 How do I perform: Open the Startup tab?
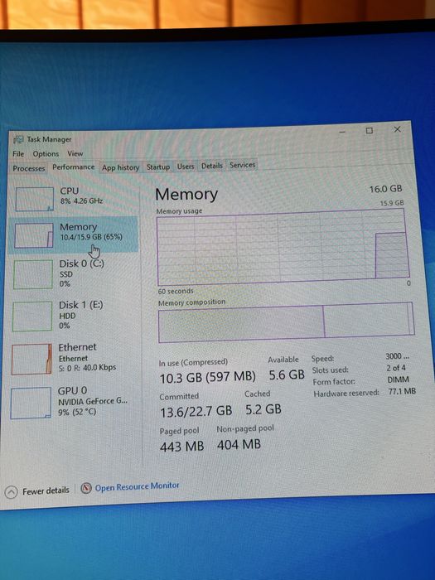(x=158, y=167)
